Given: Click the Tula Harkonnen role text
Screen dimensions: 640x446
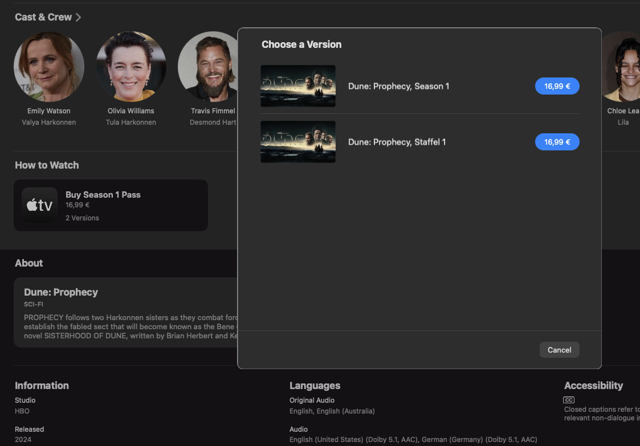Looking at the screenshot, I should (131, 122).
